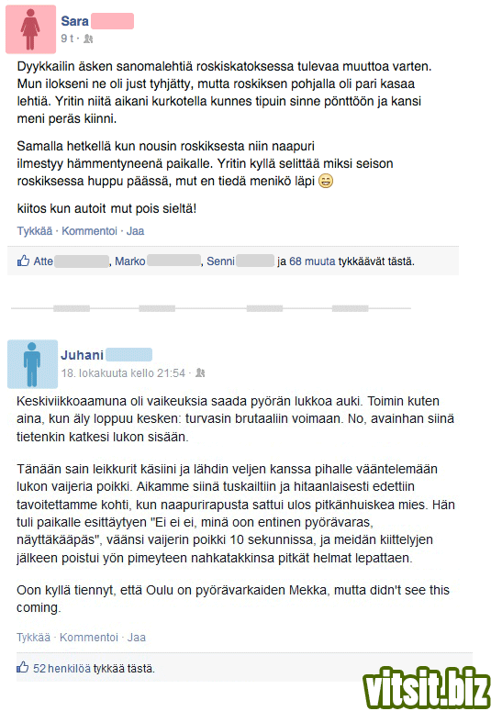491x711 pixels.
Task: Click the audience icon under Sara's name
Action: tap(88, 39)
